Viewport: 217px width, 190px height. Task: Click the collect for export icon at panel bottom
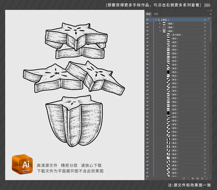[184, 178]
